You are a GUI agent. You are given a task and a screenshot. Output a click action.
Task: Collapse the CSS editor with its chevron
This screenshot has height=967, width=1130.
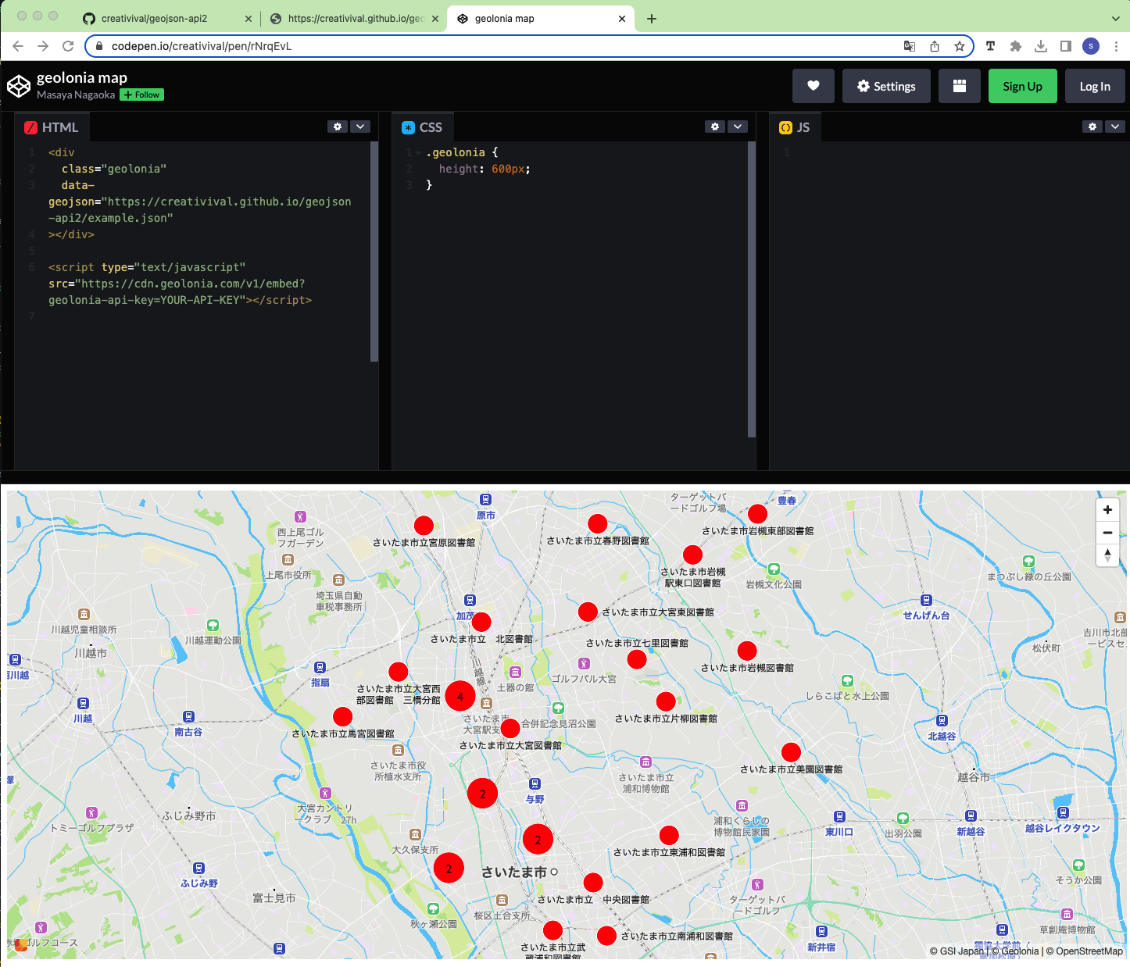pos(738,126)
